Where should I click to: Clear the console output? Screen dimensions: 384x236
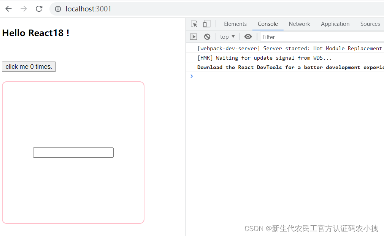[x=207, y=37]
